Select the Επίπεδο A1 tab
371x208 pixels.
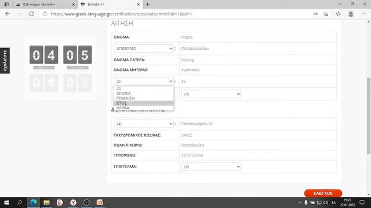coord(110,4)
